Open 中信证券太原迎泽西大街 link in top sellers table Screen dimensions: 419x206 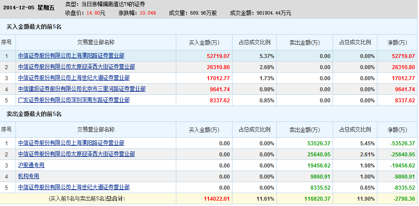[x=76, y=154]
